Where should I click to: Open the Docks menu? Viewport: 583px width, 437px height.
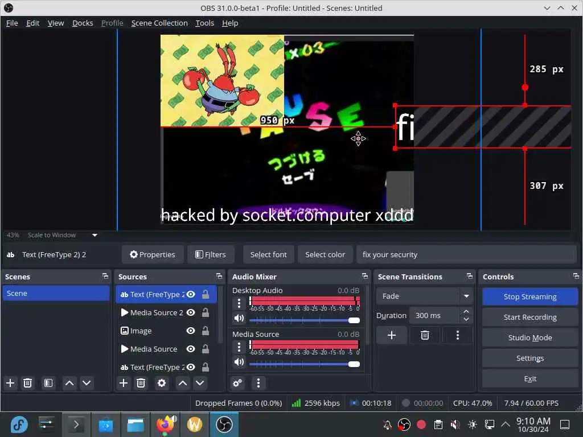click(x=83, y=23)
